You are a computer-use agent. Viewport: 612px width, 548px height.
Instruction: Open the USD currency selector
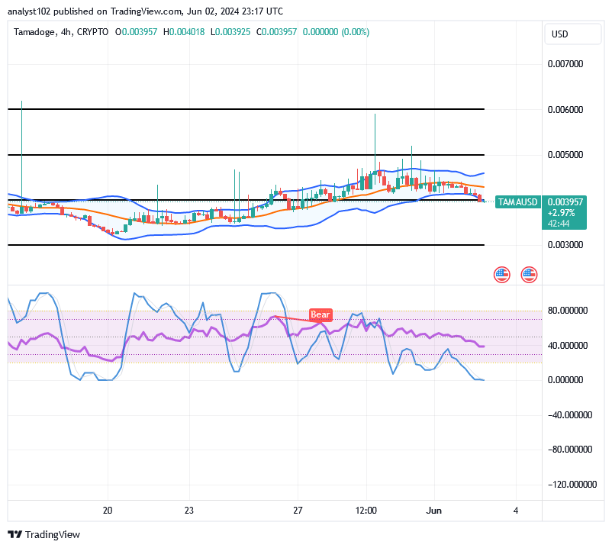(x=572, y=34)
